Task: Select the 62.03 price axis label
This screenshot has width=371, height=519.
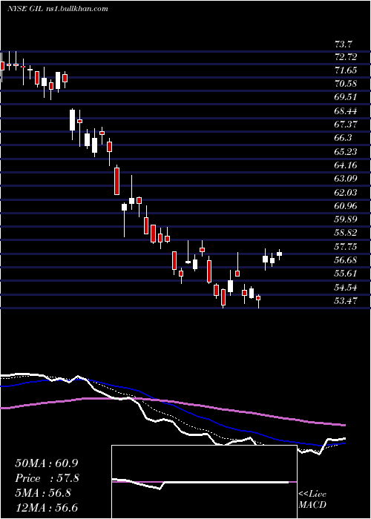Action: click(x=347, y=192)
